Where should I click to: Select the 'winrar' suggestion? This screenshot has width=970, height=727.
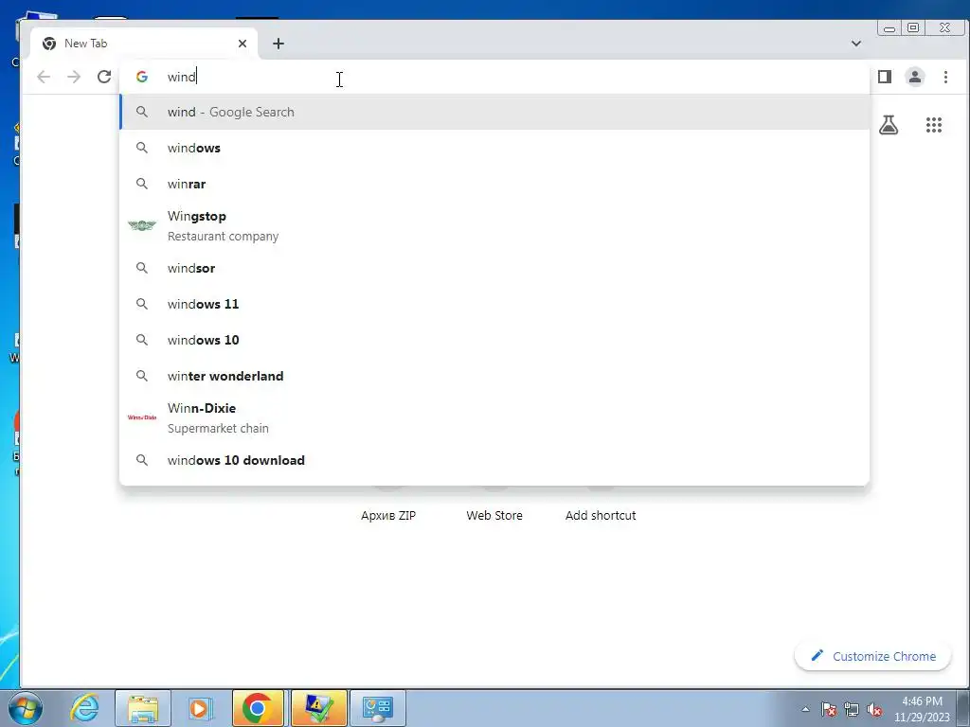(x=494, y=184)
